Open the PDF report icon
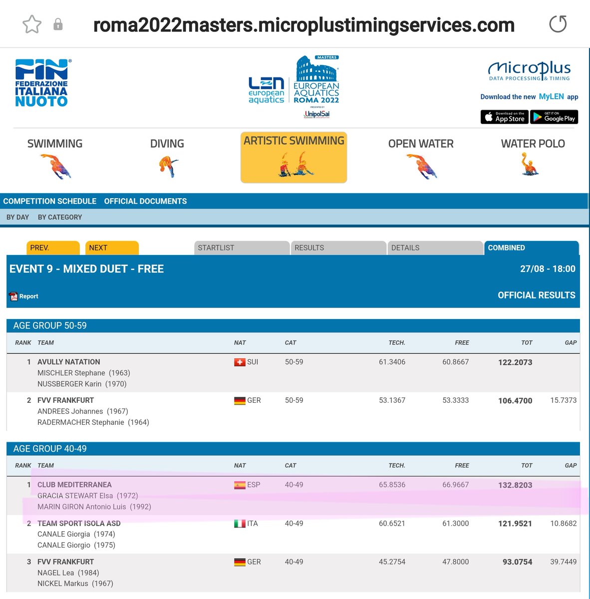 pyautogui.click(x=13, y=297)
